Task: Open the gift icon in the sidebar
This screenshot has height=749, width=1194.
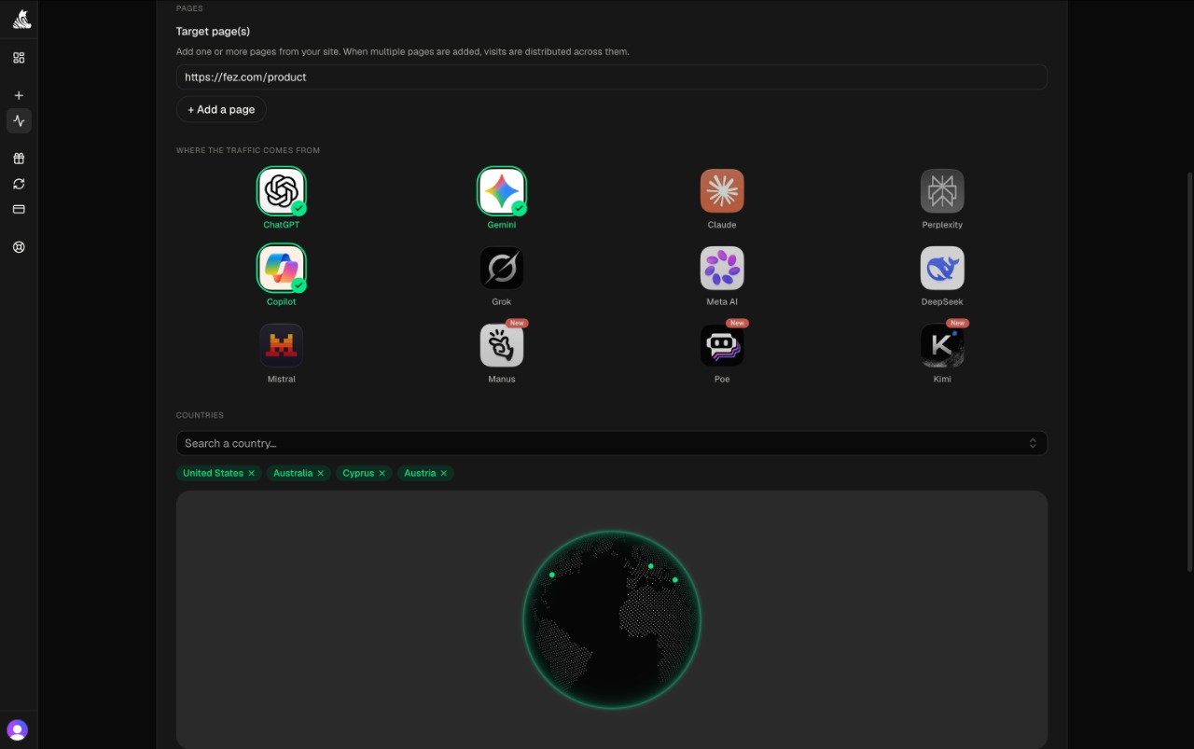Action: (19, 159)
